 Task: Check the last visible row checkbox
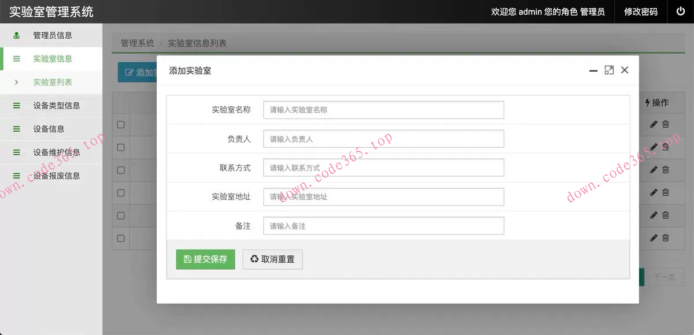(120, 238)
